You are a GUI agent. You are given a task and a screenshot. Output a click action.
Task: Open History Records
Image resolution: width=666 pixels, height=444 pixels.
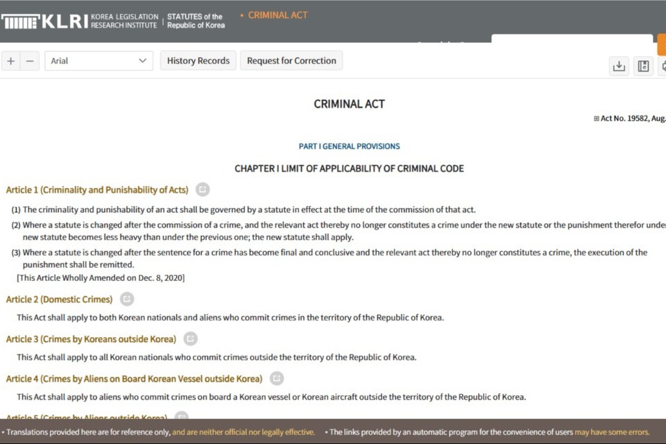tap(198, 61)
